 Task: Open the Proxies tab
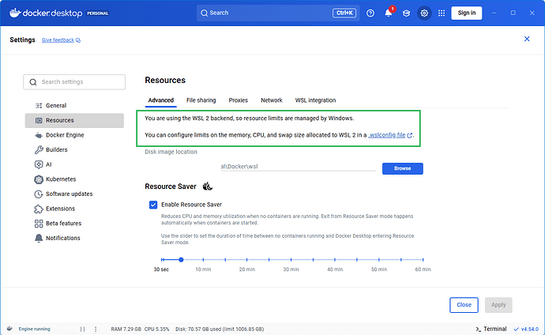(238, 100)
